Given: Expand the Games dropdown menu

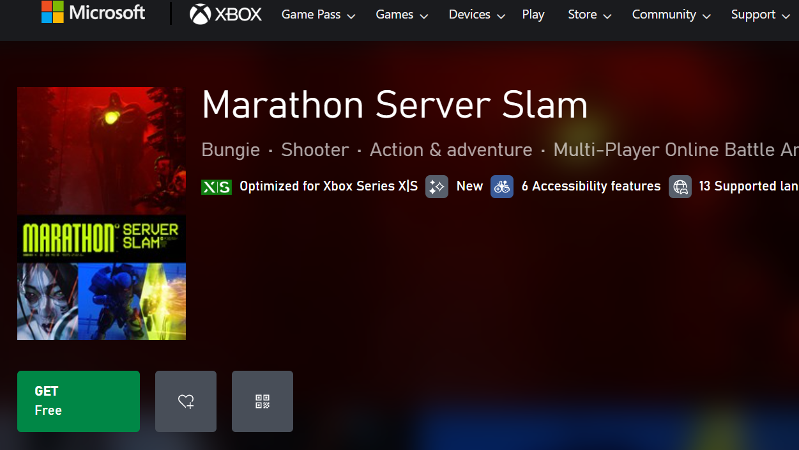Looking at the screenshot, I should pos(402,14).
